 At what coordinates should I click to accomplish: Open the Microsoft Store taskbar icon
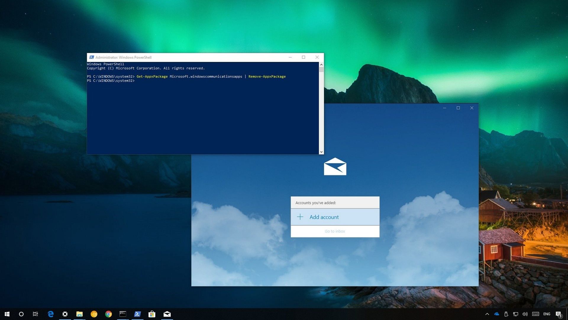(152, 314)
